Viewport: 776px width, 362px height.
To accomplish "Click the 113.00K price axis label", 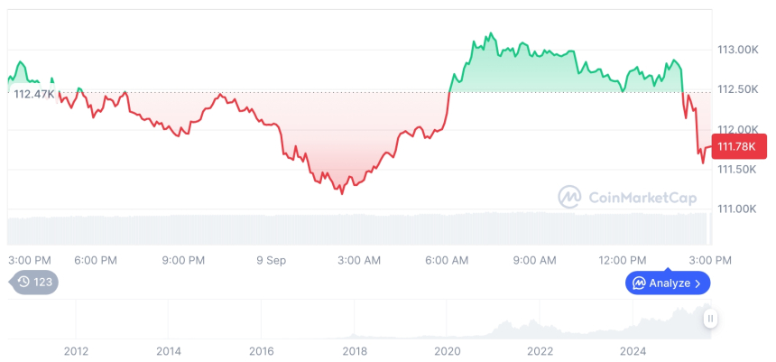I will (737, 50).
